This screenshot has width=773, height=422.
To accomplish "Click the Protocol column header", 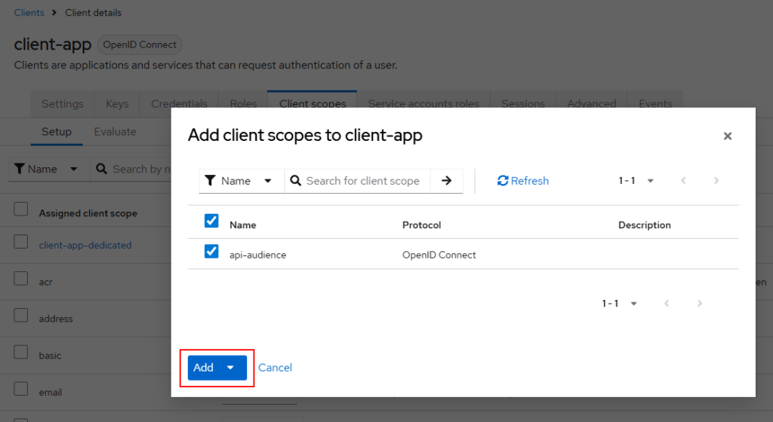I will (x=421, y=225).
